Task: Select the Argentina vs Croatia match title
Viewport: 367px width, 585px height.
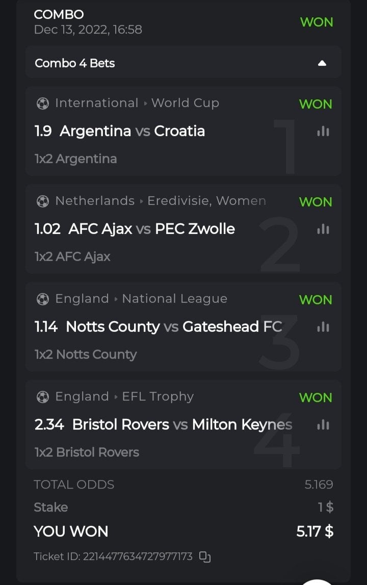Action: (132, 131)
